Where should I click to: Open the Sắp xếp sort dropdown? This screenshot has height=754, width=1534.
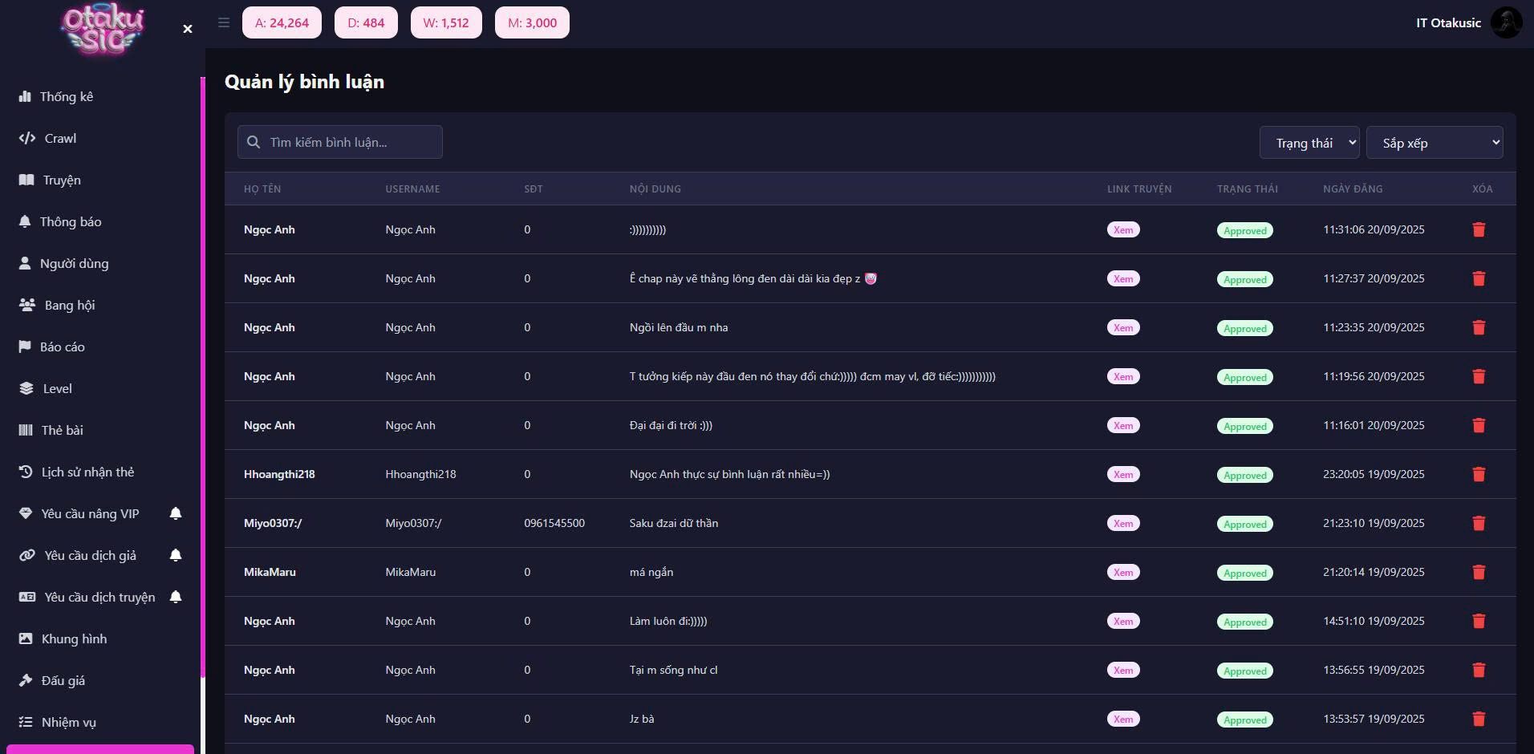click(1434, 143)
